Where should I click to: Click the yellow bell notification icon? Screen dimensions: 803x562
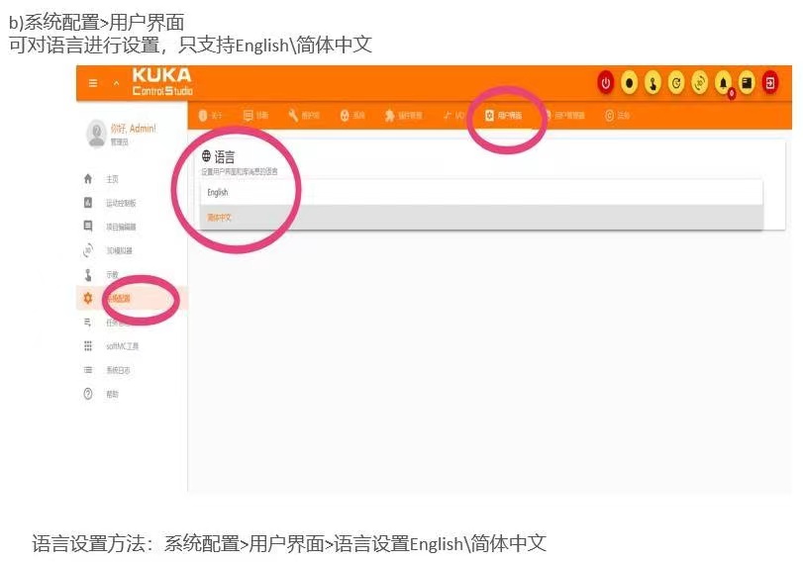point(723,83)
